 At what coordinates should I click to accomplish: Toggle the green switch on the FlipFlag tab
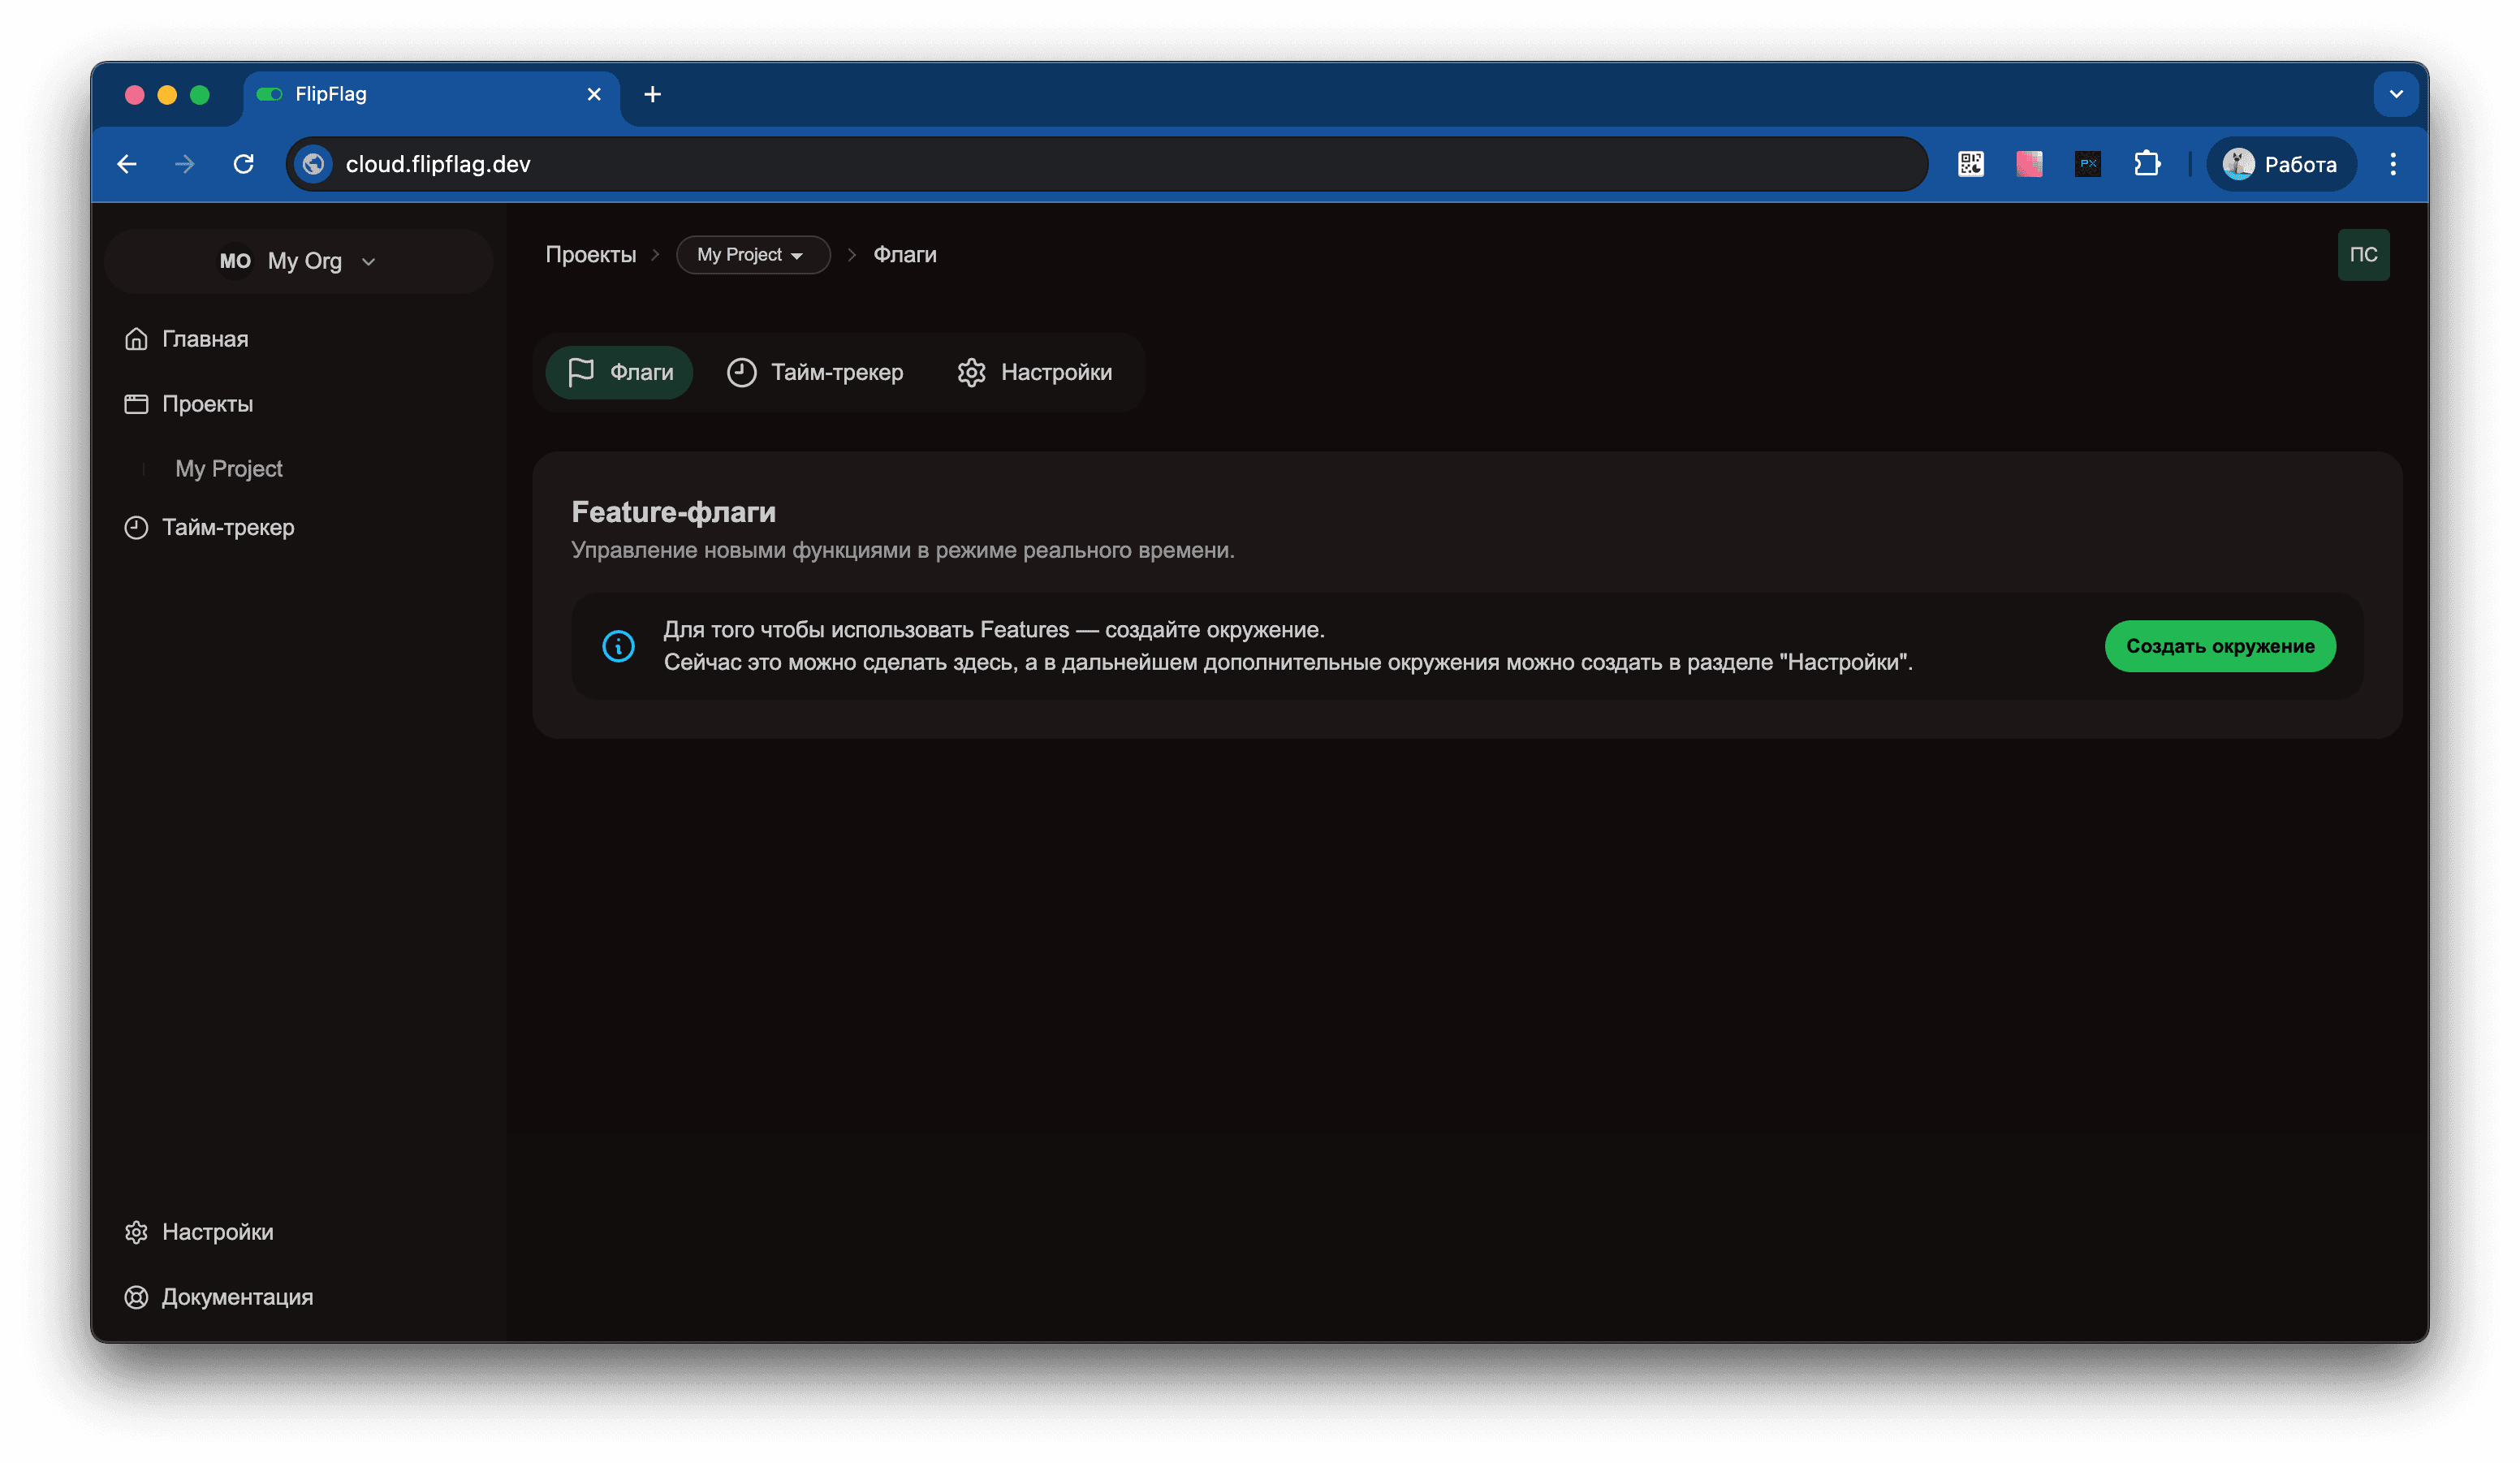tap(269, 93)
